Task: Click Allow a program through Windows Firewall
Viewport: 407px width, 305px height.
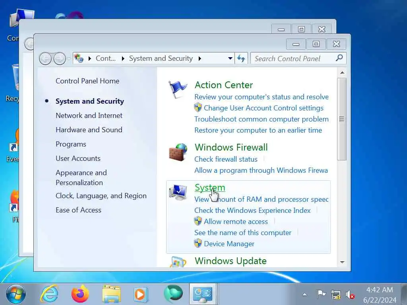Action: click(x=261, y=170)
